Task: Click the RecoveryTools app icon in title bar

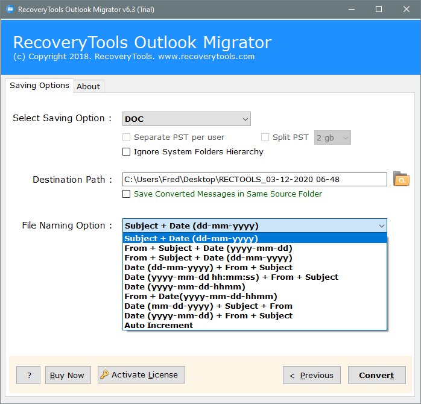Action: [x=10, y=10]
